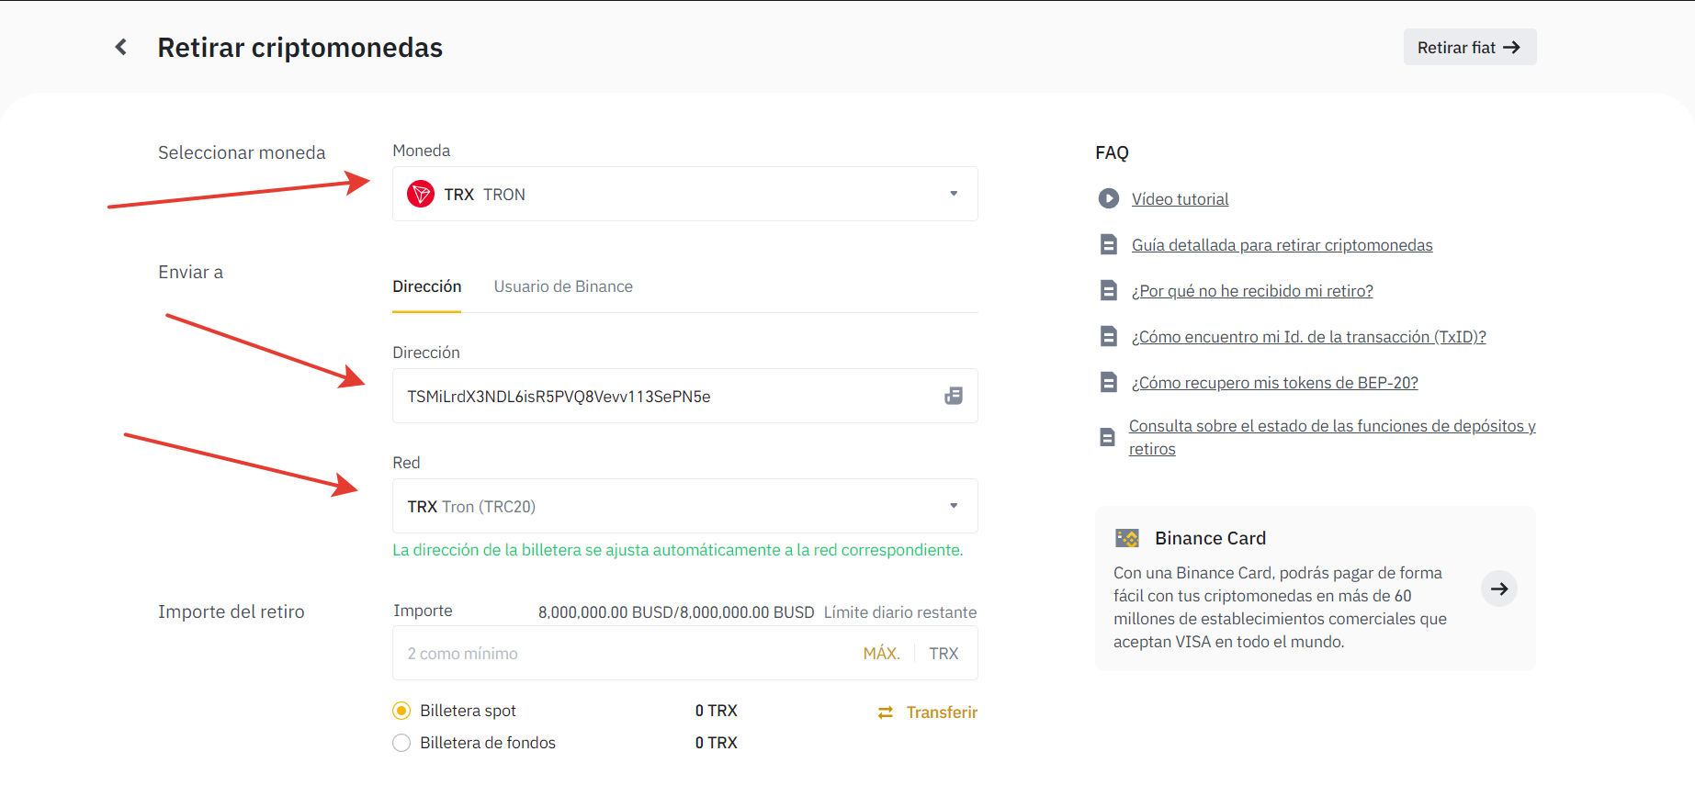Click the 8,000,000.00 BUSD daily limit text

[676, 612]
